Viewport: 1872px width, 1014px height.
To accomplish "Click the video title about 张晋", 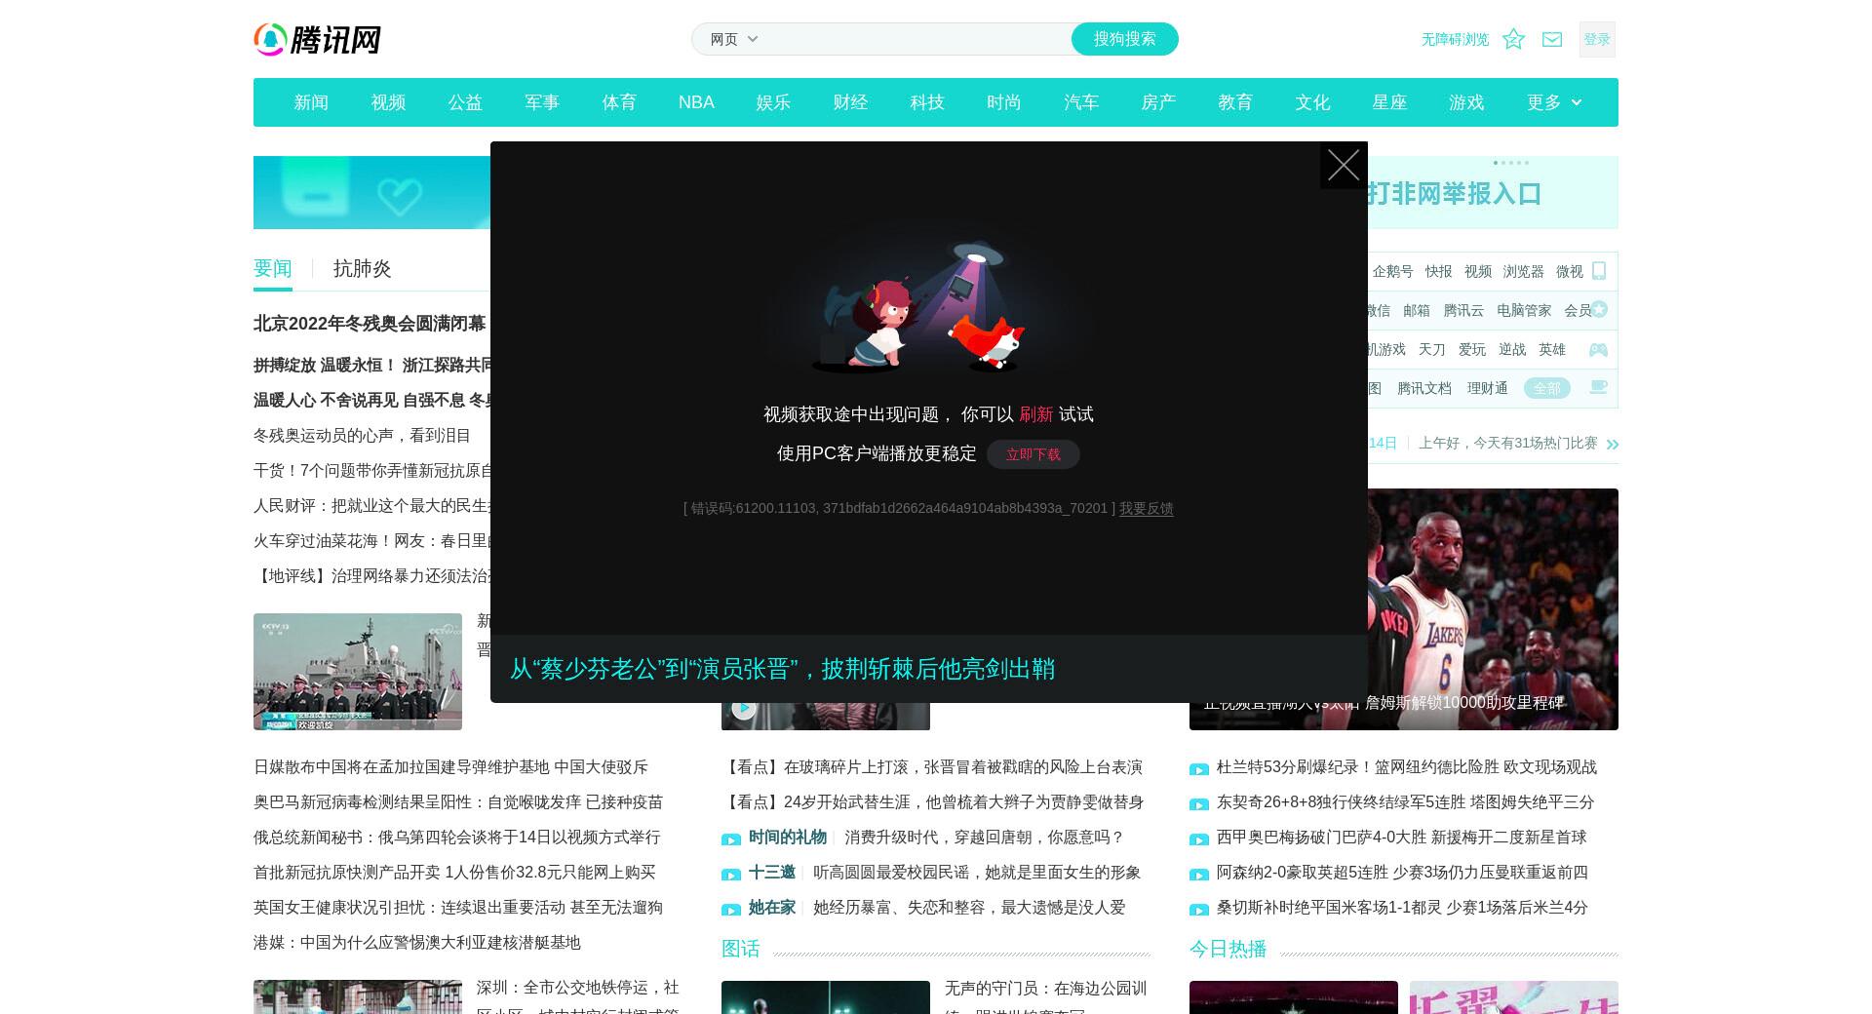I will coord(782,669).
